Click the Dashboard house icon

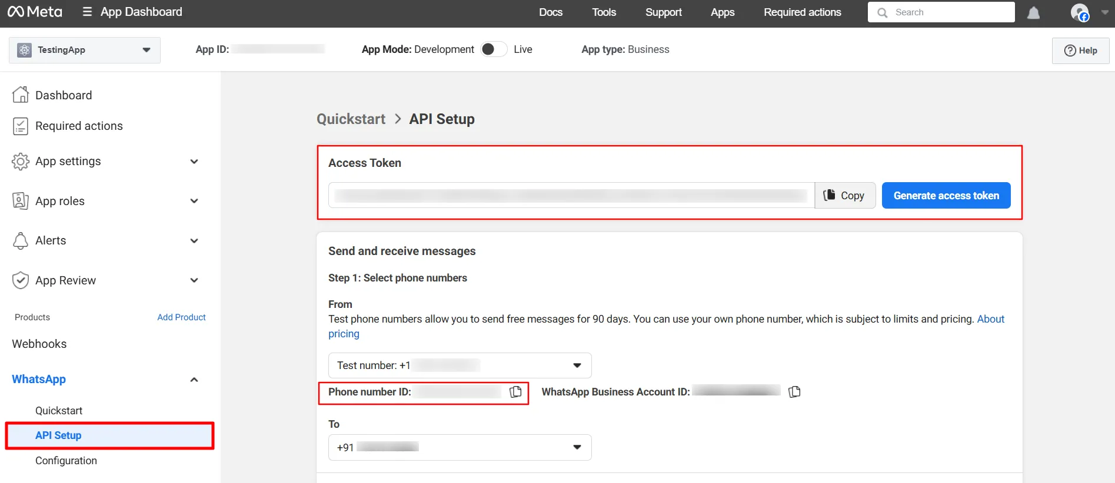(21, 95)
